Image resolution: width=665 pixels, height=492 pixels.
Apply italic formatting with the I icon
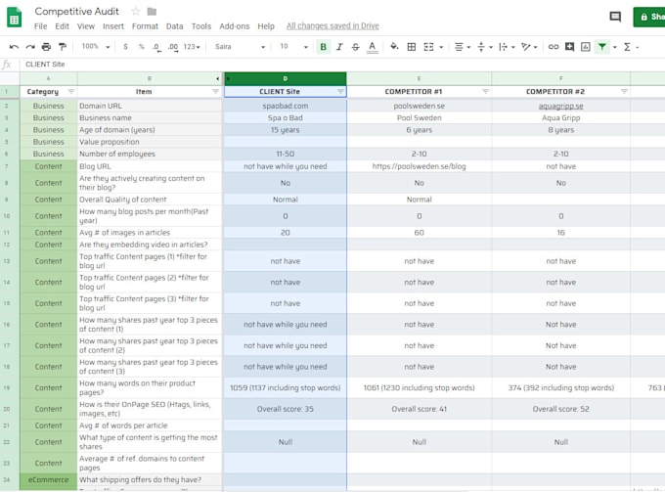click(x=339, y=47)
